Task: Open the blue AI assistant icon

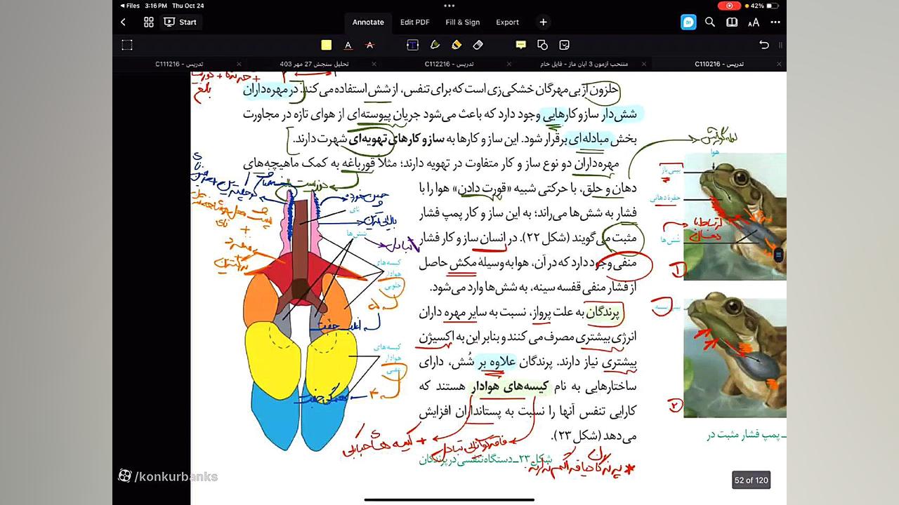Action: (x=688, y=22)
